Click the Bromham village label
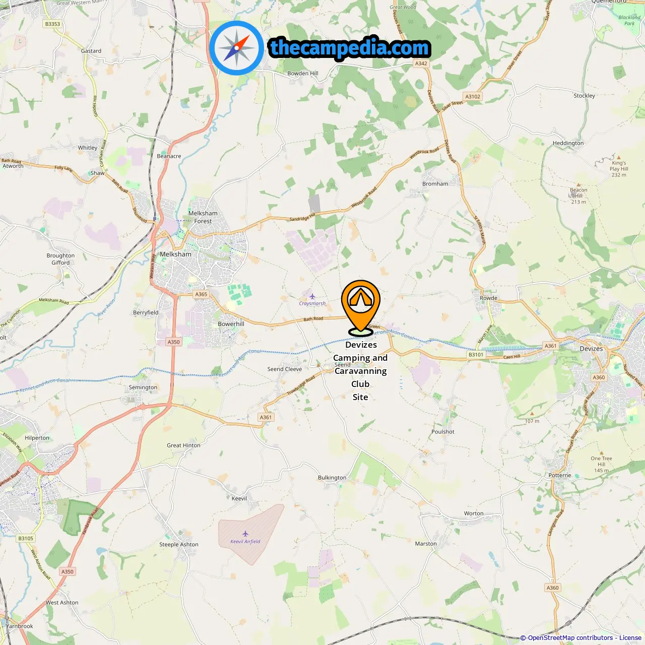 (435, 184)
